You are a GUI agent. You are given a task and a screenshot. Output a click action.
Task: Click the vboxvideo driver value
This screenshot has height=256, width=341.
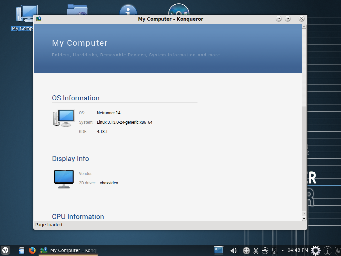point(109,183)
